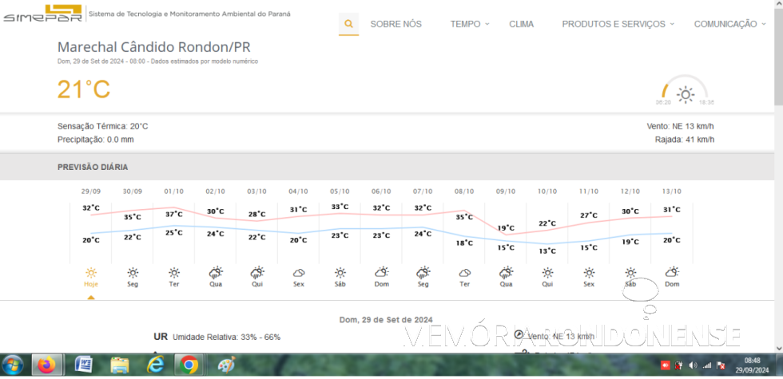Expand the PRODUTOS E SERVIÇOS dropdown
Image resolution: width=783 pixels, height=379 pixels.
pos(618,24)
